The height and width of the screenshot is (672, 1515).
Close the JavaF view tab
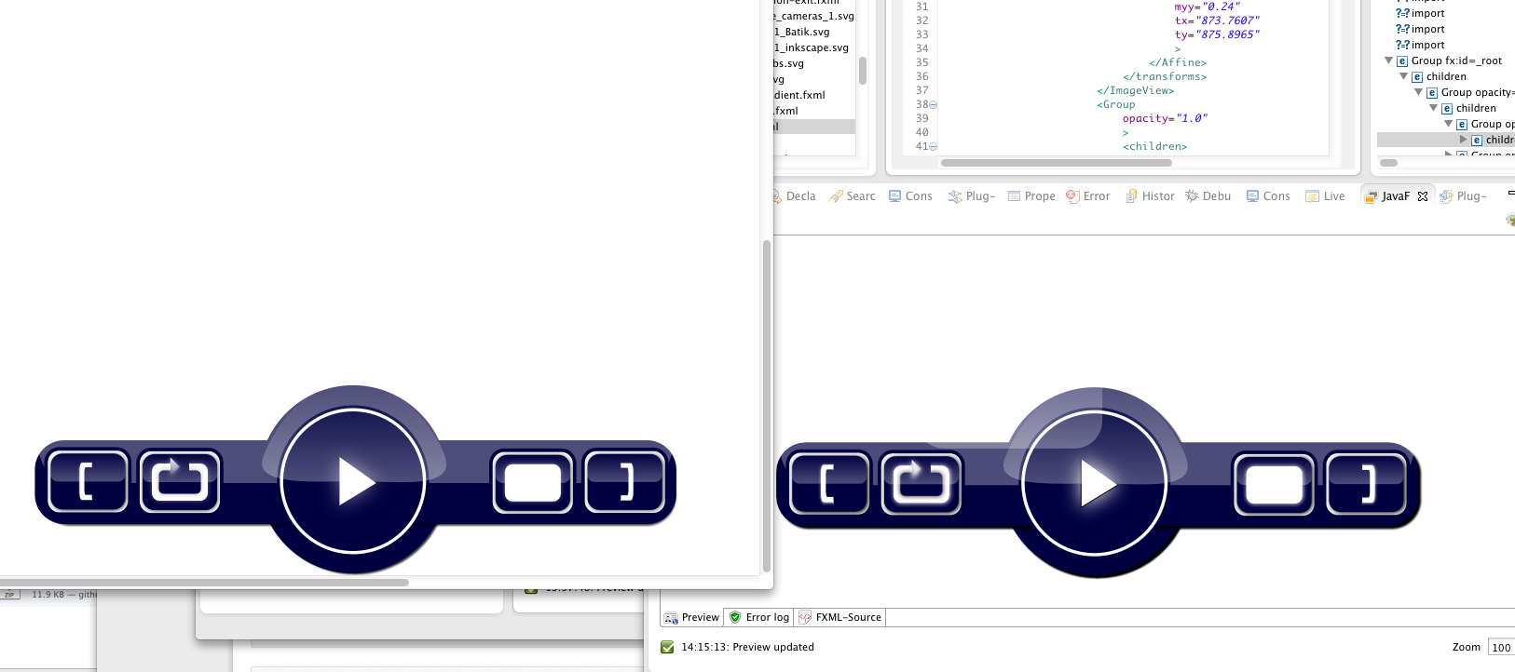1423,196
